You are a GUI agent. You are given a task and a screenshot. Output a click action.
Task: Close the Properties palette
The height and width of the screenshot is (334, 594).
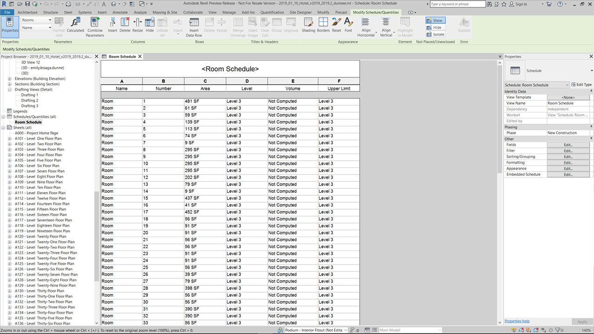591,57
